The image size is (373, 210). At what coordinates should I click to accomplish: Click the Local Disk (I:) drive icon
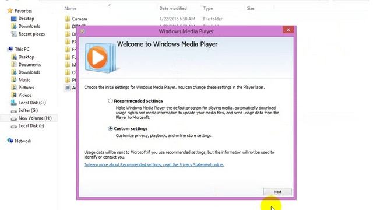pos(14,126)
